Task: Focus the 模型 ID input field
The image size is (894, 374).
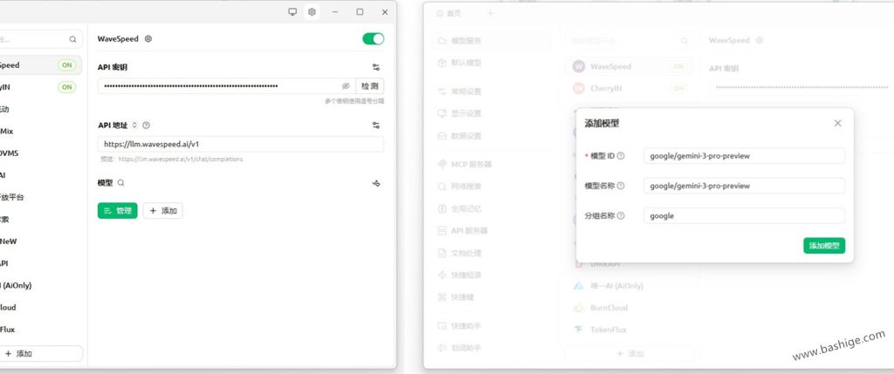Action: pyautogui.click(x=744, y=156)
